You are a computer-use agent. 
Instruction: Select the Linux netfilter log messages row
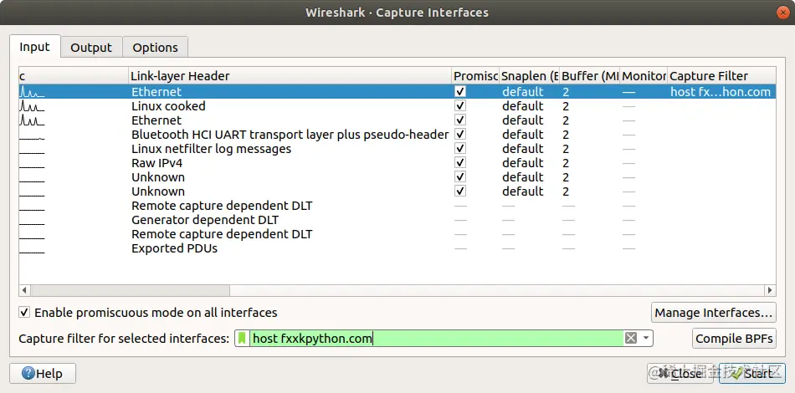coord(397,148)
